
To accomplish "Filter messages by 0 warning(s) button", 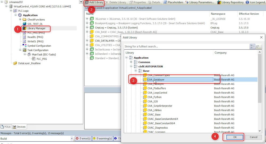I will coord(102,138).
